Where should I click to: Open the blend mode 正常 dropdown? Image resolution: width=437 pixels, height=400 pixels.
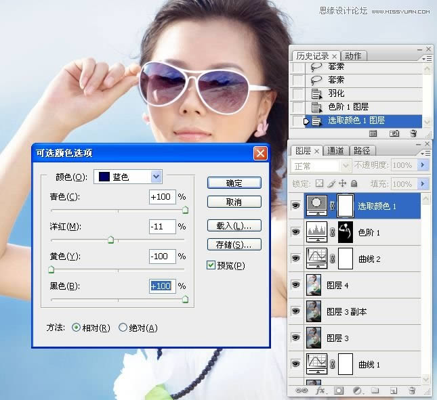pyautogui.click(x=320, y=166)
